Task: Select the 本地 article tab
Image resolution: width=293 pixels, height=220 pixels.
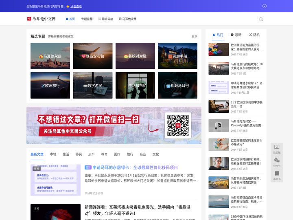Action: tap(53, 154)
